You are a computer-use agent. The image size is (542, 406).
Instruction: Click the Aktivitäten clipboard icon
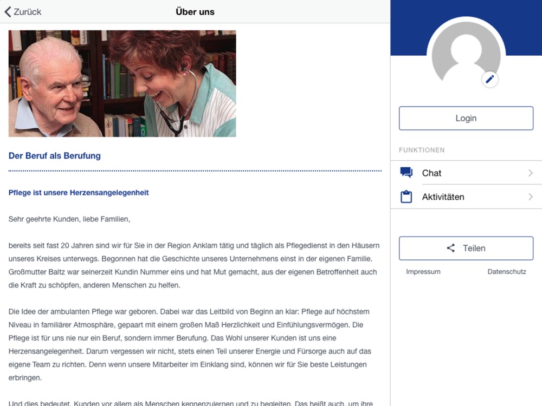(406, 197)
